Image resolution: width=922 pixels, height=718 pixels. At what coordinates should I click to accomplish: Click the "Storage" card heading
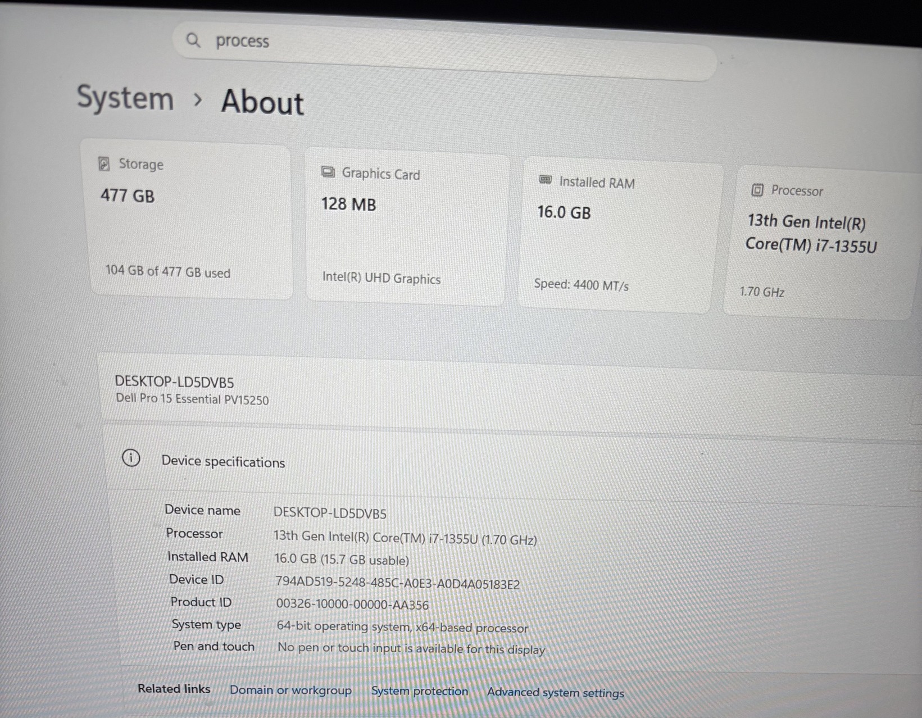pyautogui.click(x=141, y=164)
